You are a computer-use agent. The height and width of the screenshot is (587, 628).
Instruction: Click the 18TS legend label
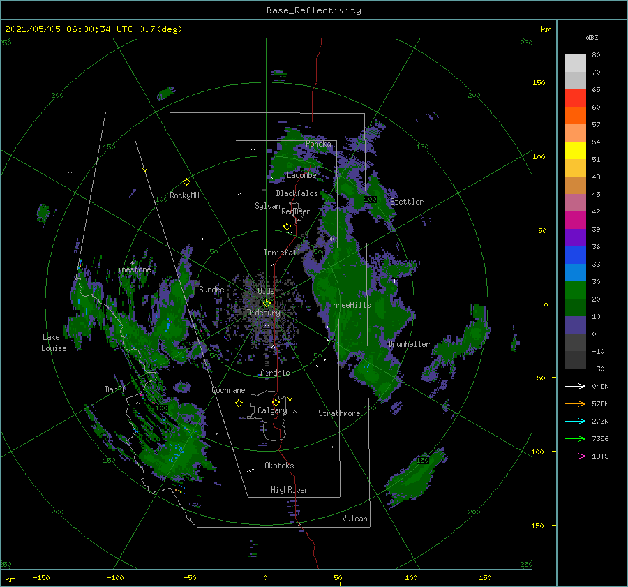[x=600, y=456]
